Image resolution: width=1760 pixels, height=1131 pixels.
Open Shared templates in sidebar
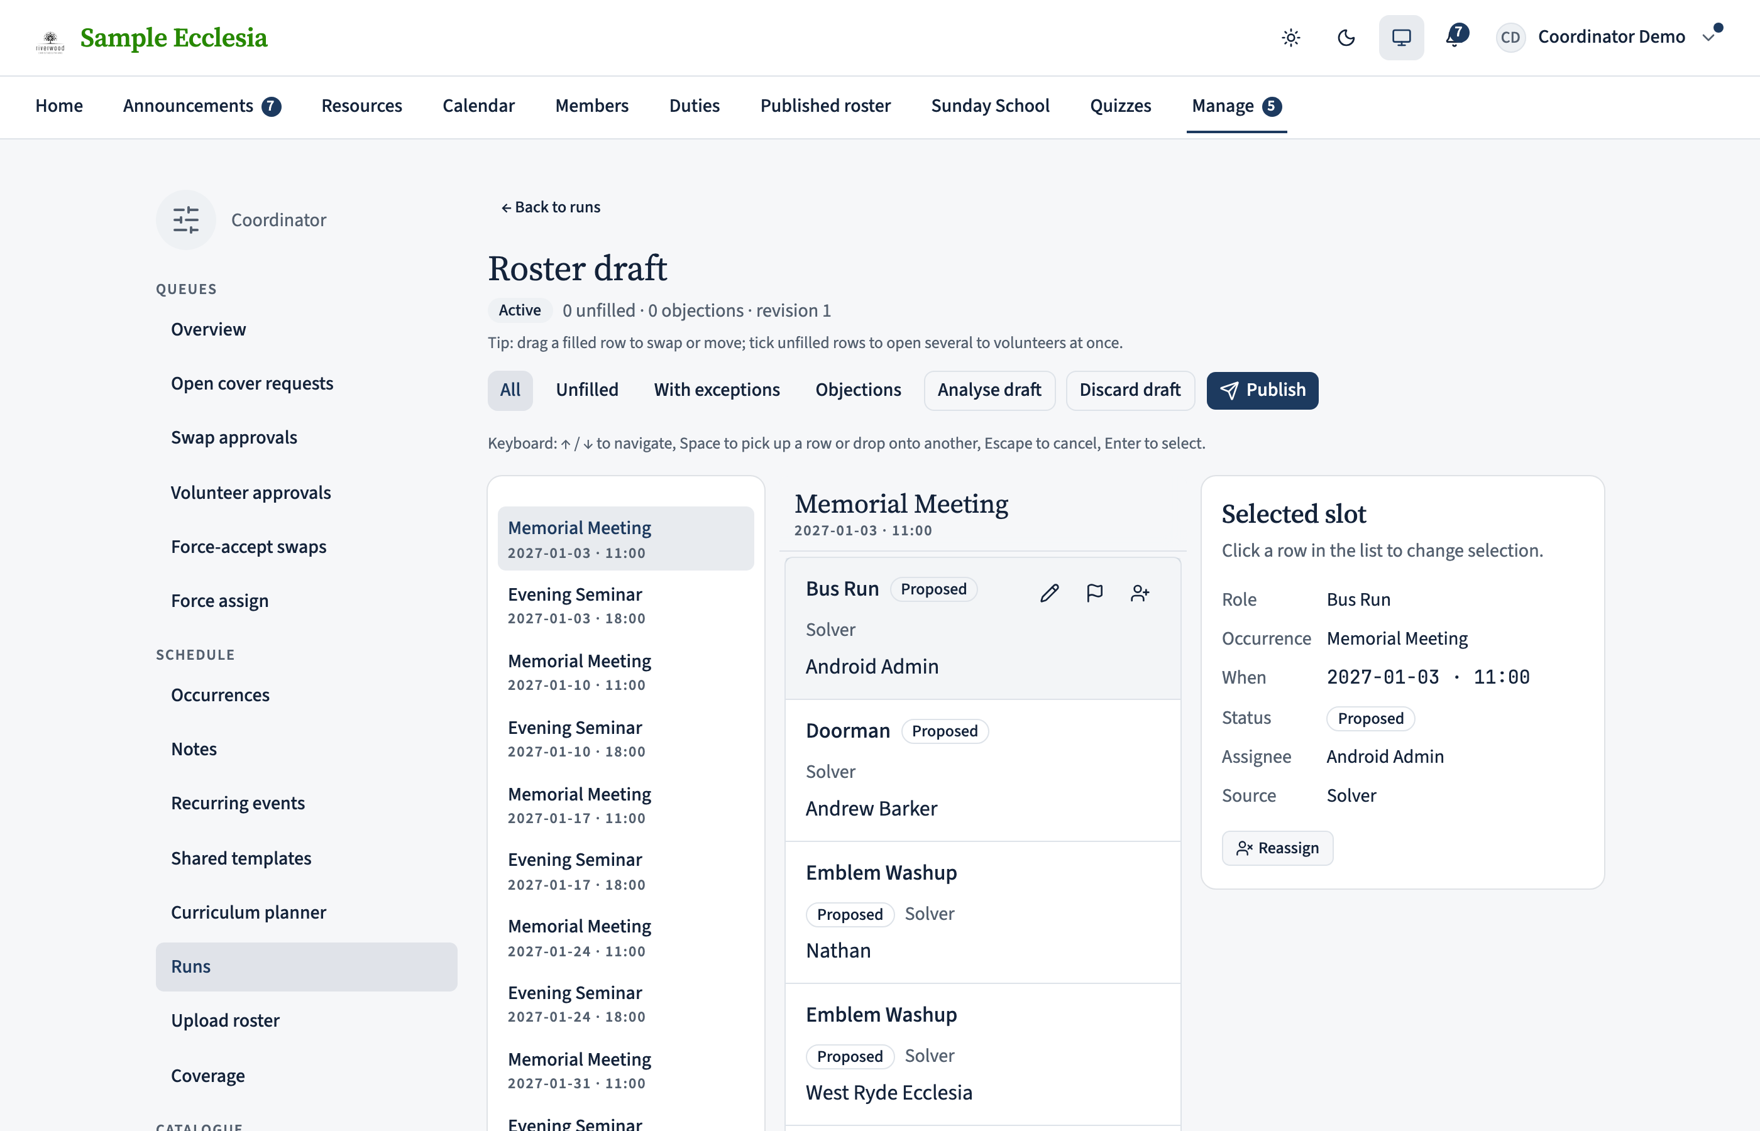[x=306, y=858]
